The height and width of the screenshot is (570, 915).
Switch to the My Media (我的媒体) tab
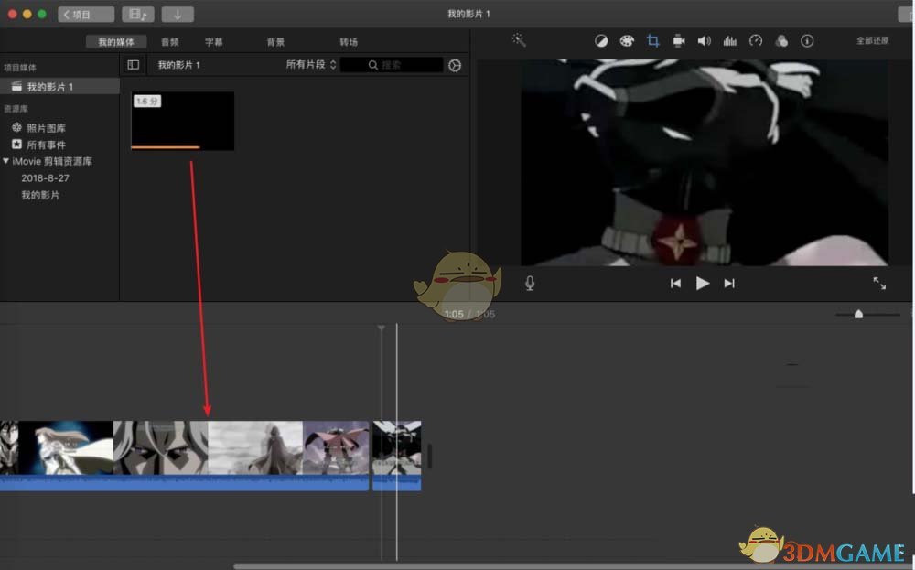coord(116,42)
